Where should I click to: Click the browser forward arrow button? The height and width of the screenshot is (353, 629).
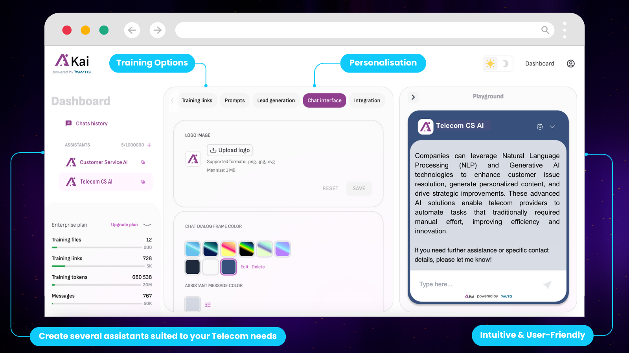click(x=157, y=30)
